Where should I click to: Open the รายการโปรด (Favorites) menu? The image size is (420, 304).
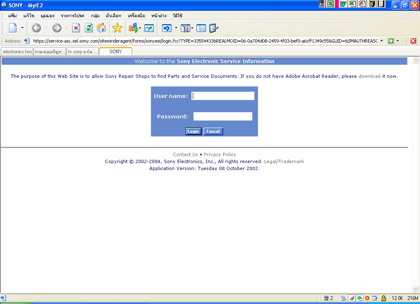pyautogui.click(x=72, y=16)
